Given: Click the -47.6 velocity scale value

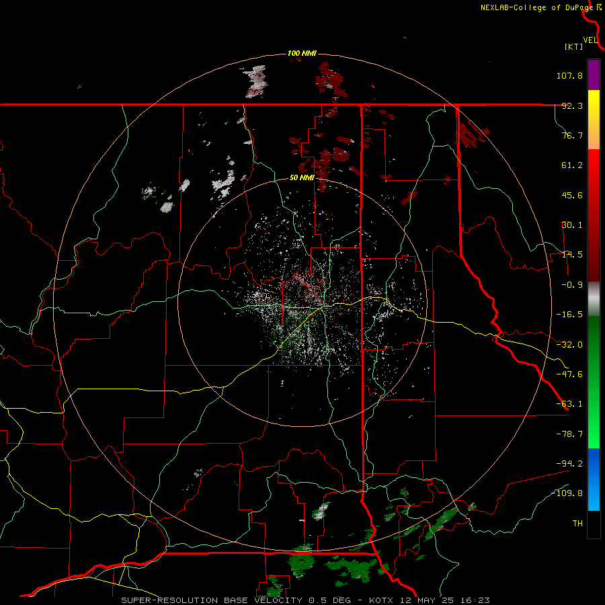Looking at the screenshot, I should [x=569, y=374].
